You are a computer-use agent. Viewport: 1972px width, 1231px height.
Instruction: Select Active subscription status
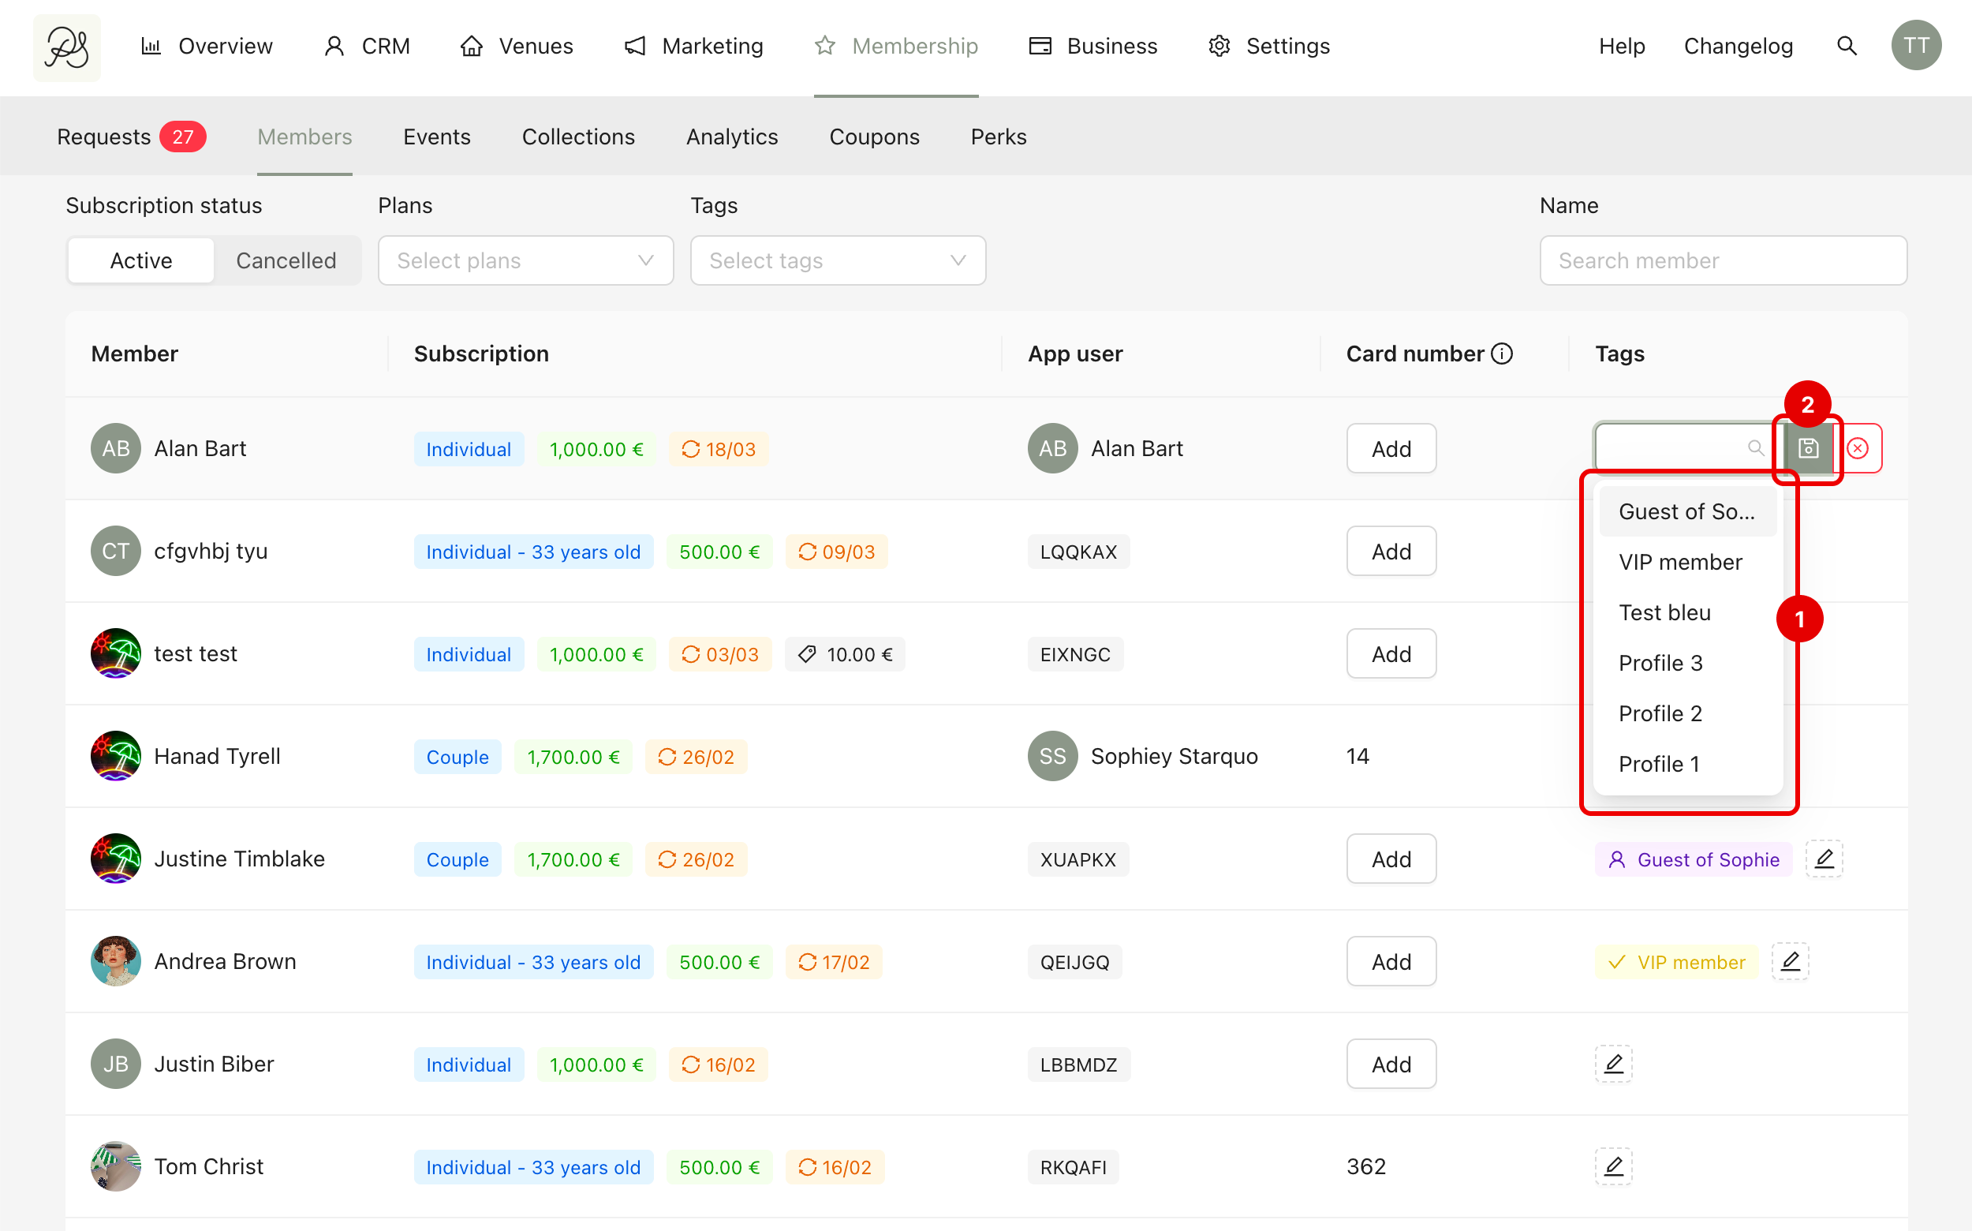pyautogui.click(x=140, y=260)
